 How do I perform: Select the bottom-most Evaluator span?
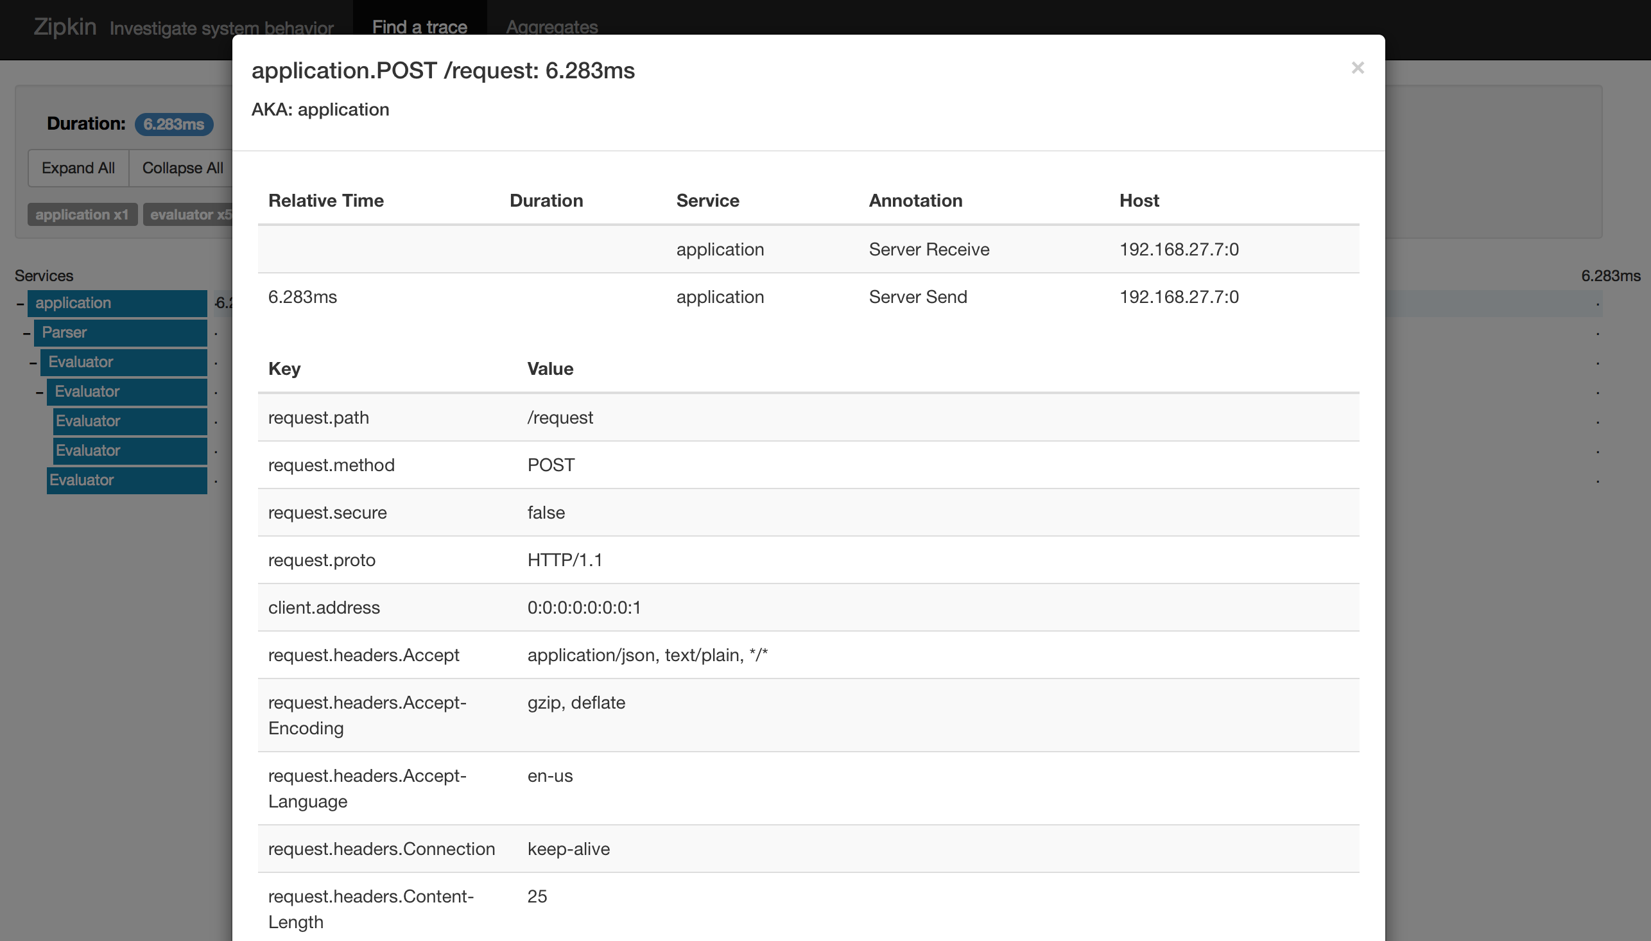126,480
